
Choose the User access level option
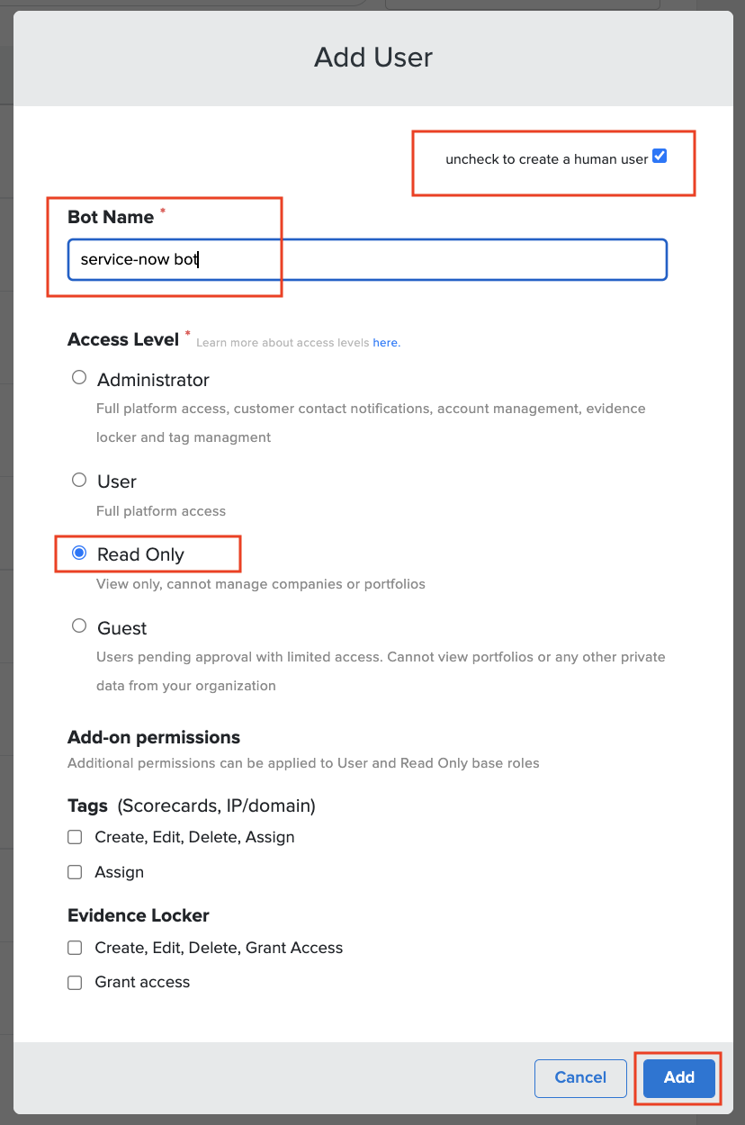78,479
